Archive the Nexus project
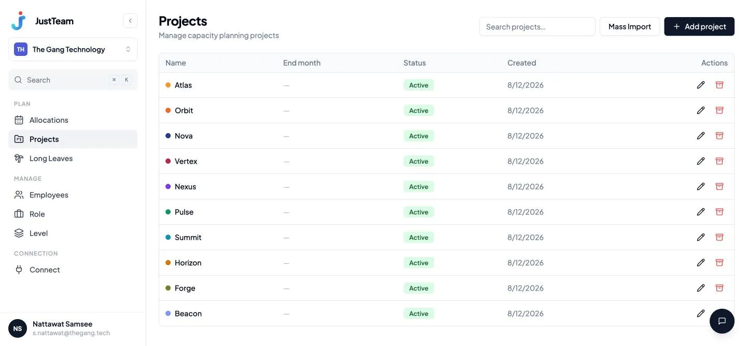 (x=720, y=186)
